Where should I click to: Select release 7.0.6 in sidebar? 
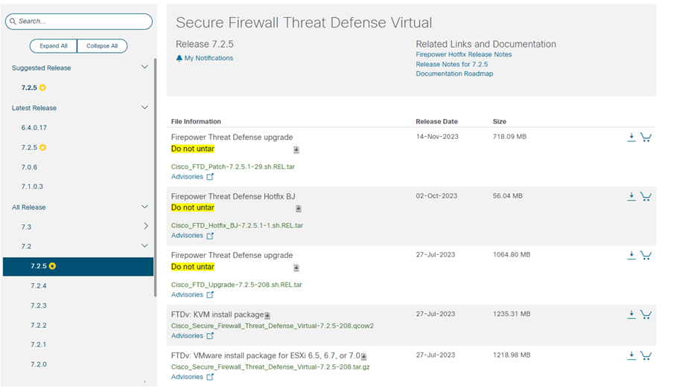pos(30,167)
